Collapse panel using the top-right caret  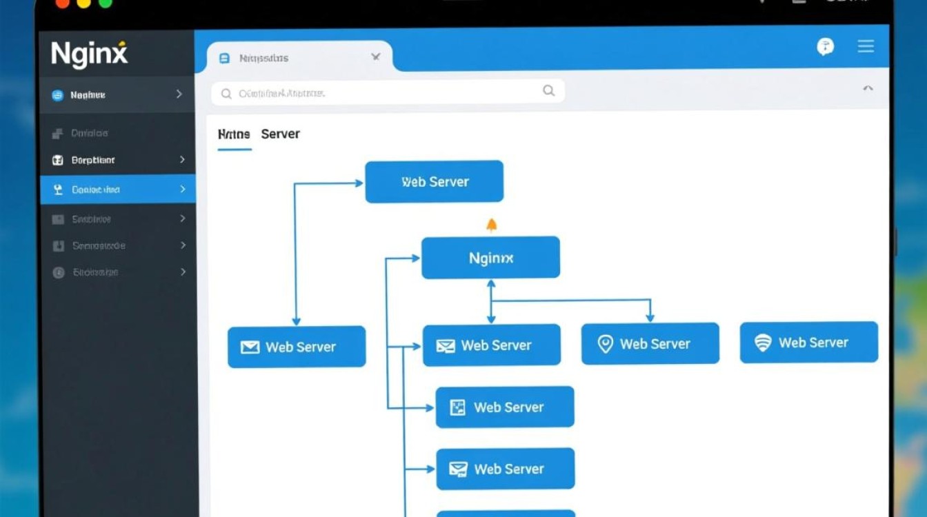pyautogui.click(x=868, y=88)
